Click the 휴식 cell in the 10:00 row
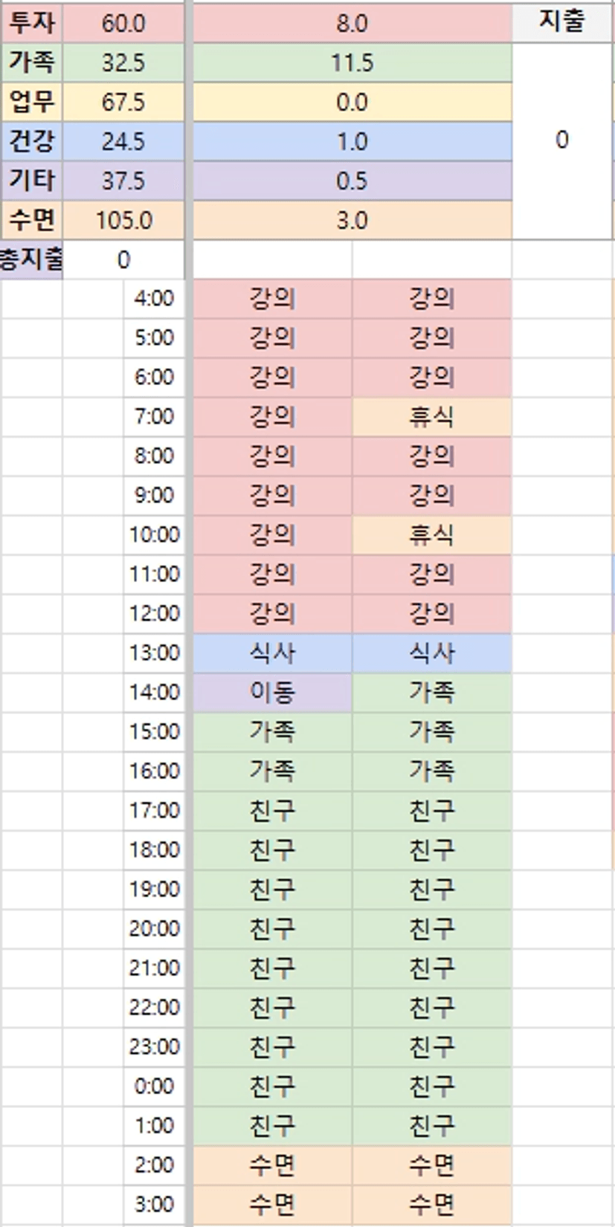Image resolution: width=615 pixels, height=1227 pixels. pos(431,534)
